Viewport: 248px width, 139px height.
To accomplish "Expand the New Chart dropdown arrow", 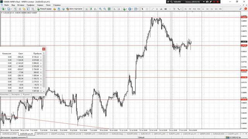I will click(5, 9).
